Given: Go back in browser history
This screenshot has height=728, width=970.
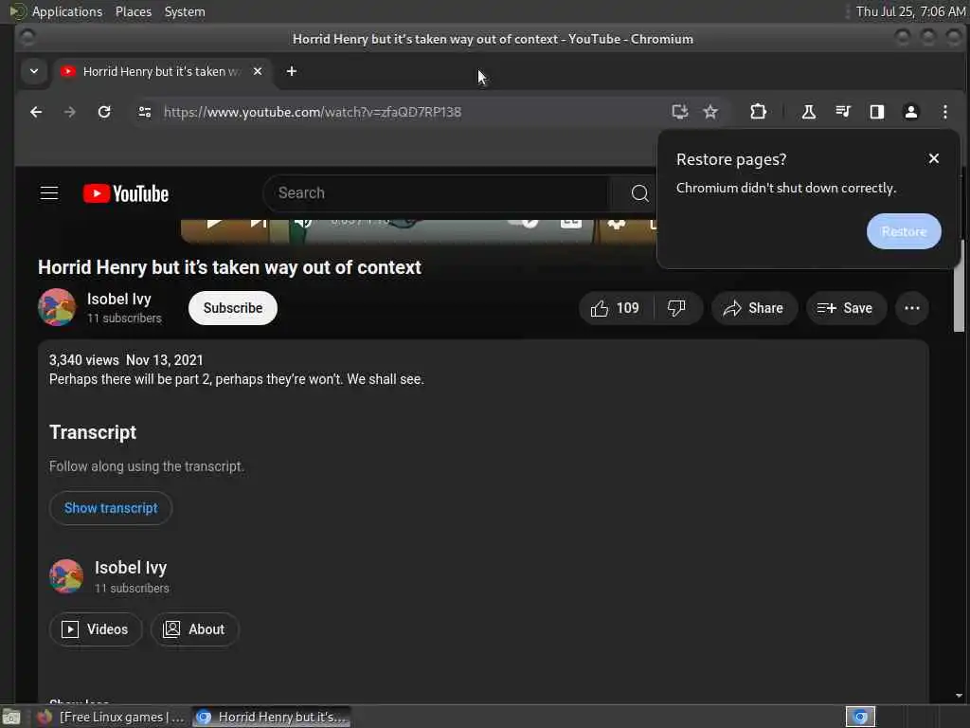Looking at the screenshot, I should tap(36, 112).
